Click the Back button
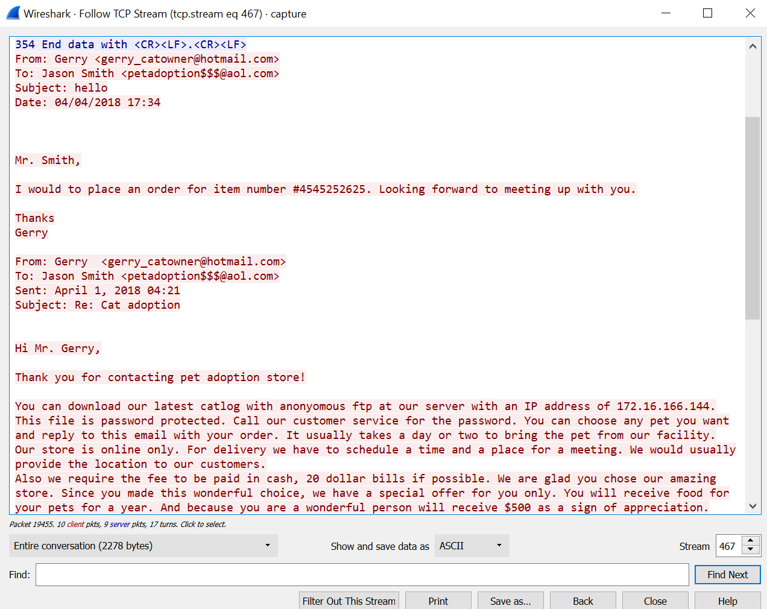 coord(583,601)
